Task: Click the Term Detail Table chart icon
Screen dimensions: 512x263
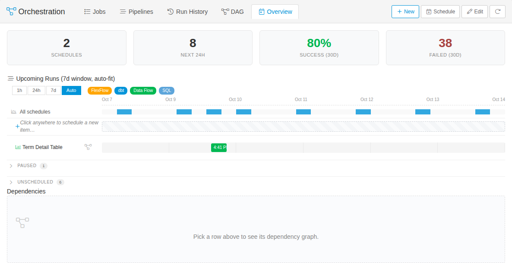Action: tap(18, 147)
